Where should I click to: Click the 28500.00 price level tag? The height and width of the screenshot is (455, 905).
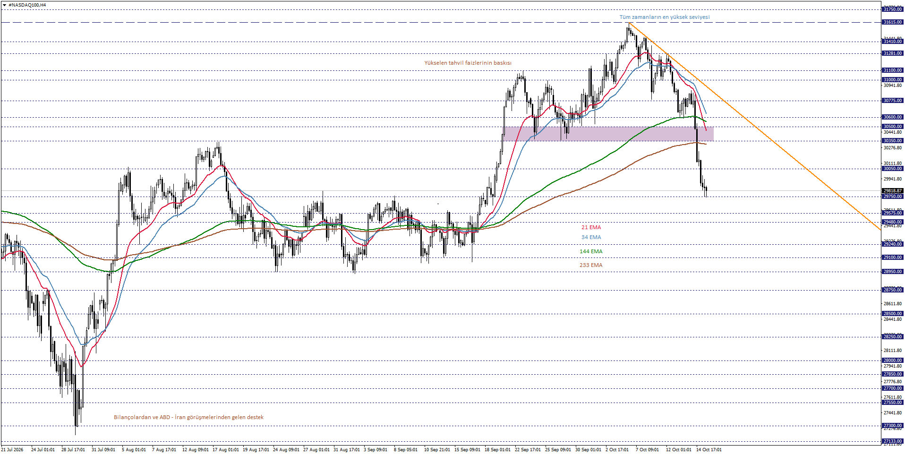(x=892, y=314)
